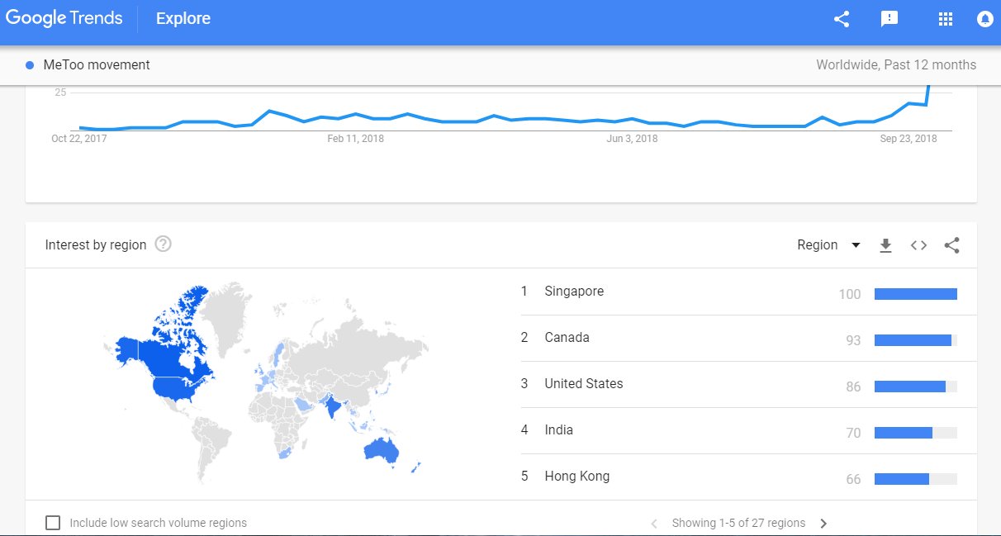Click the MeToo movement search term

tap(96, 65)
